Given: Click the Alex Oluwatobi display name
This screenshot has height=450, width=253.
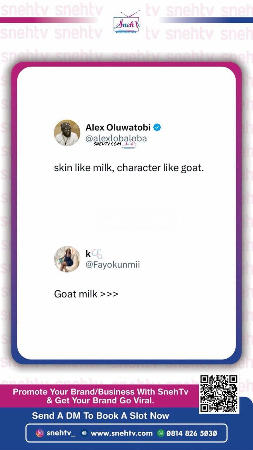Looking at the screenshot, I should click(118, 128).
